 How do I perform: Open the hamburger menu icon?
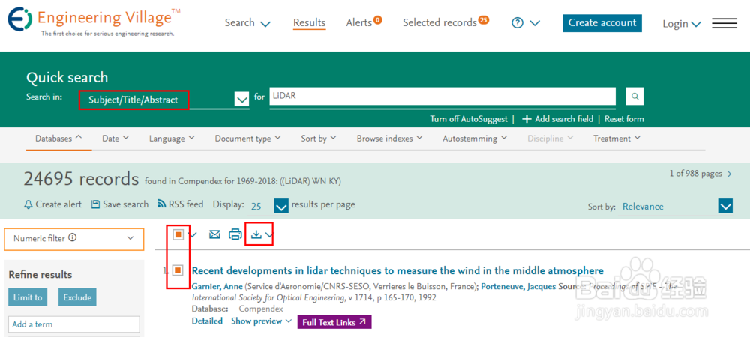tap(724, 23)
